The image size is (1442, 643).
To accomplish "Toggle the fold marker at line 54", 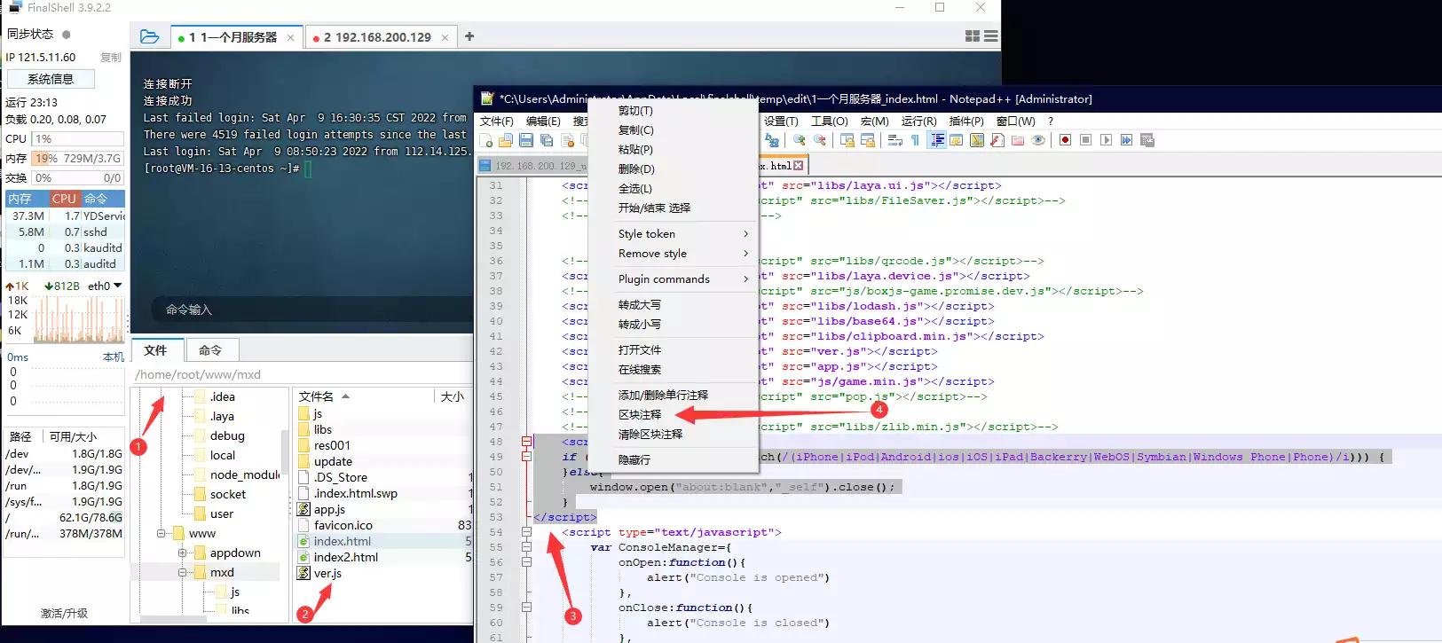I will 526,532.
